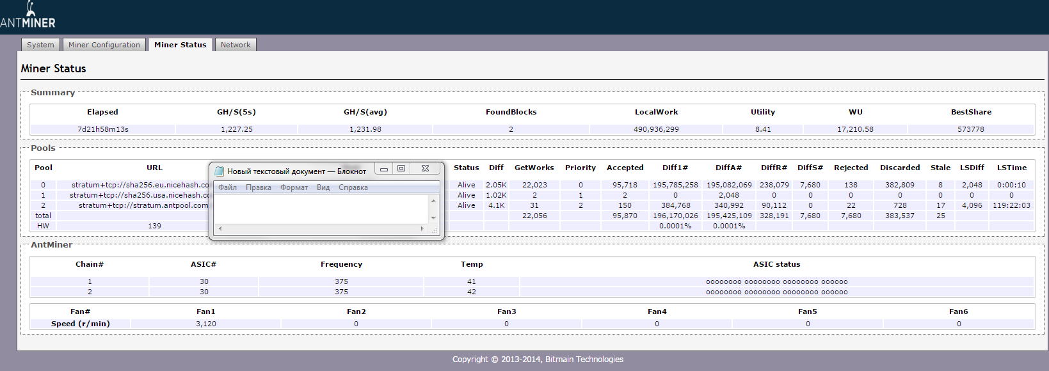The width and height of the screenshot is (1049, 371).
Task: Click the LSTime value 0:00:10
Action: 1011,185
